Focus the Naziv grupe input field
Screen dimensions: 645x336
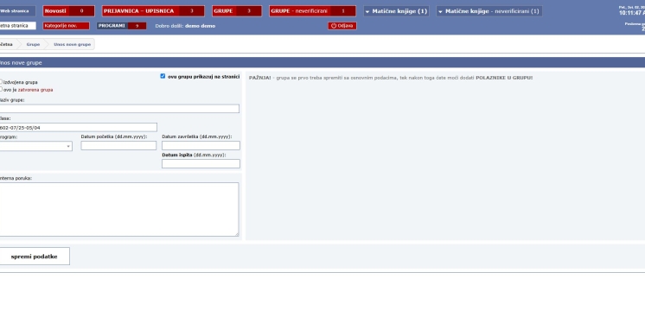tap(119, 109)
